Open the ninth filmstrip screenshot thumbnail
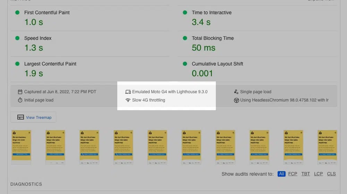This screenshot has height=194, width=347. coord(294,147)
